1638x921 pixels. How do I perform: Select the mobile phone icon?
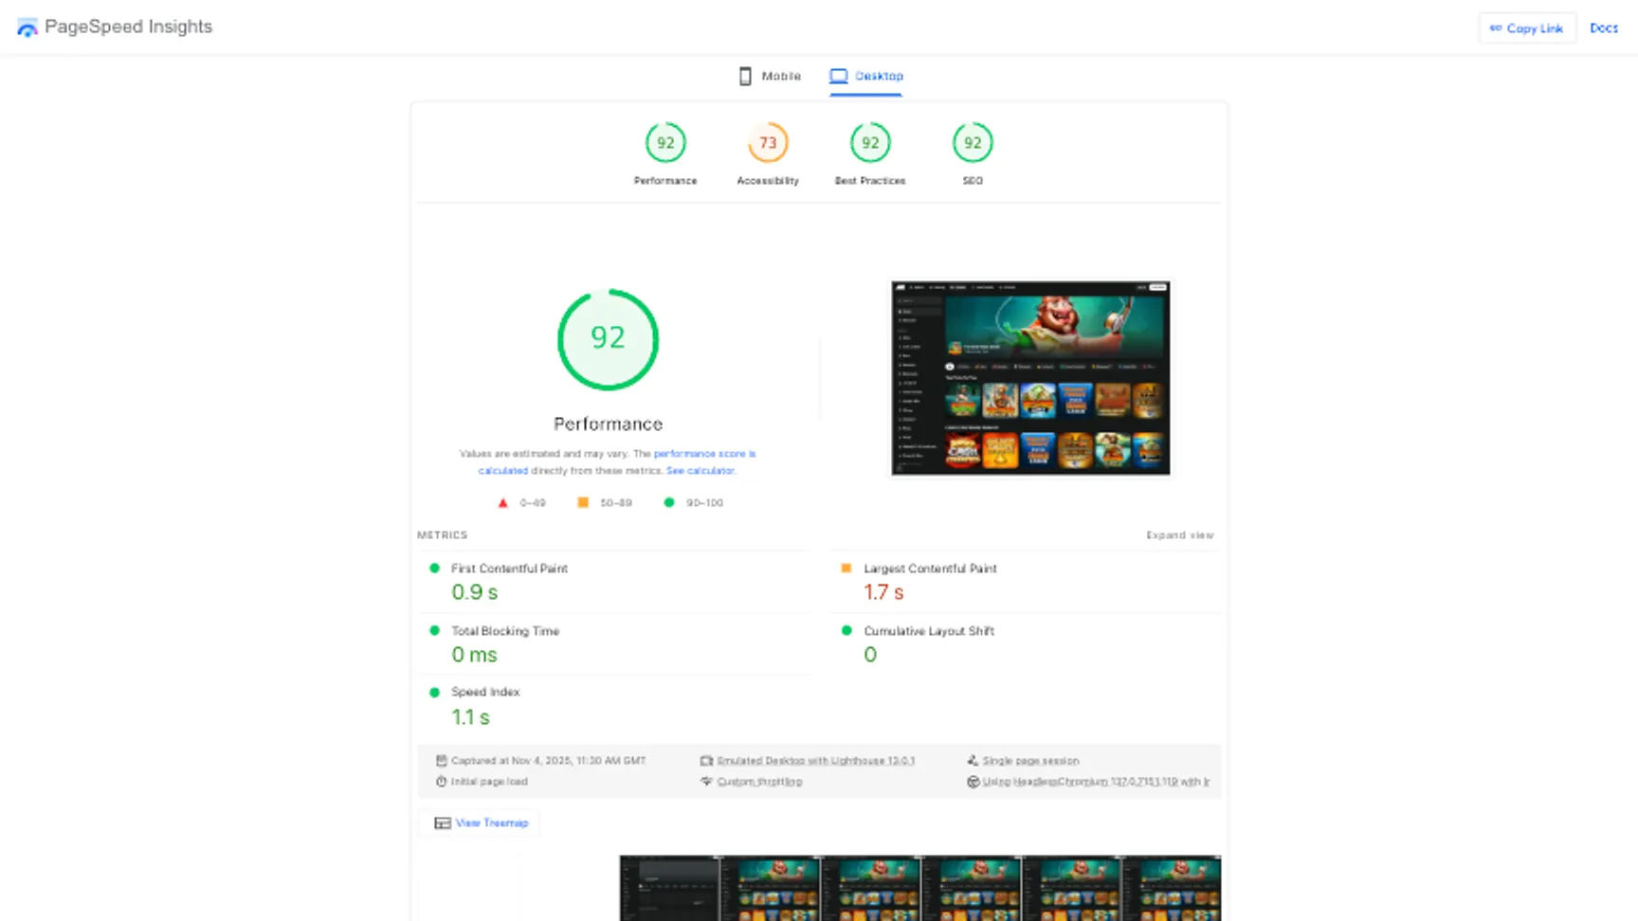point(745,76)
